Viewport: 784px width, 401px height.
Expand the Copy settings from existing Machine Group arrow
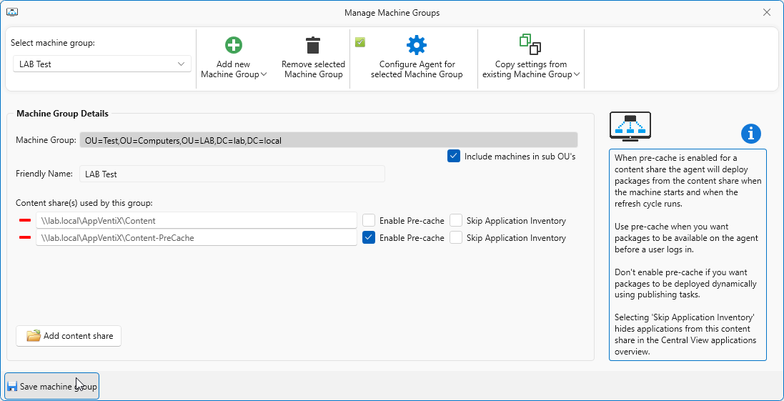(x=577, y=74)
